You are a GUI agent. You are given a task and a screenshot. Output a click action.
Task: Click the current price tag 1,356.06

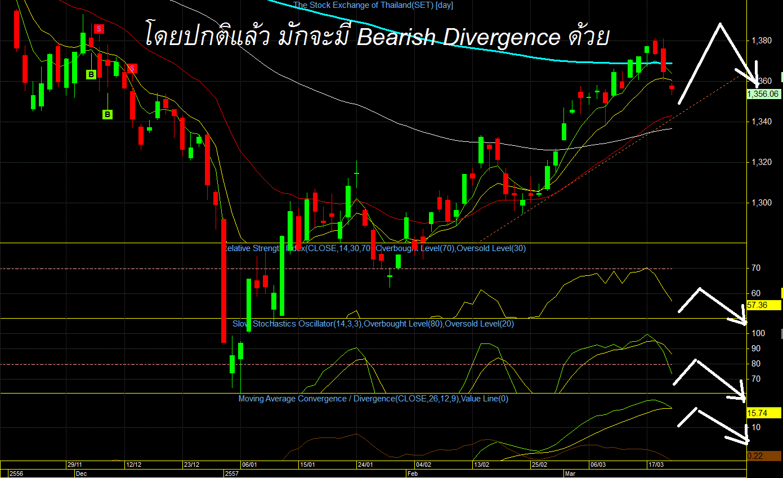(763, 95)
